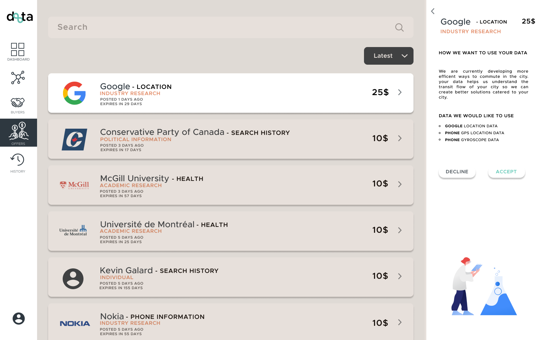Click the Conservative Party of Canada logo

74,139
